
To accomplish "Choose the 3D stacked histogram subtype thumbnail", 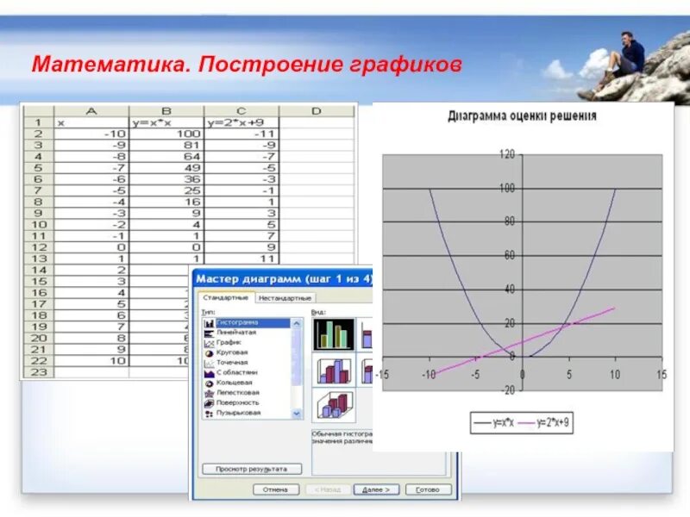I will (365, 371).
